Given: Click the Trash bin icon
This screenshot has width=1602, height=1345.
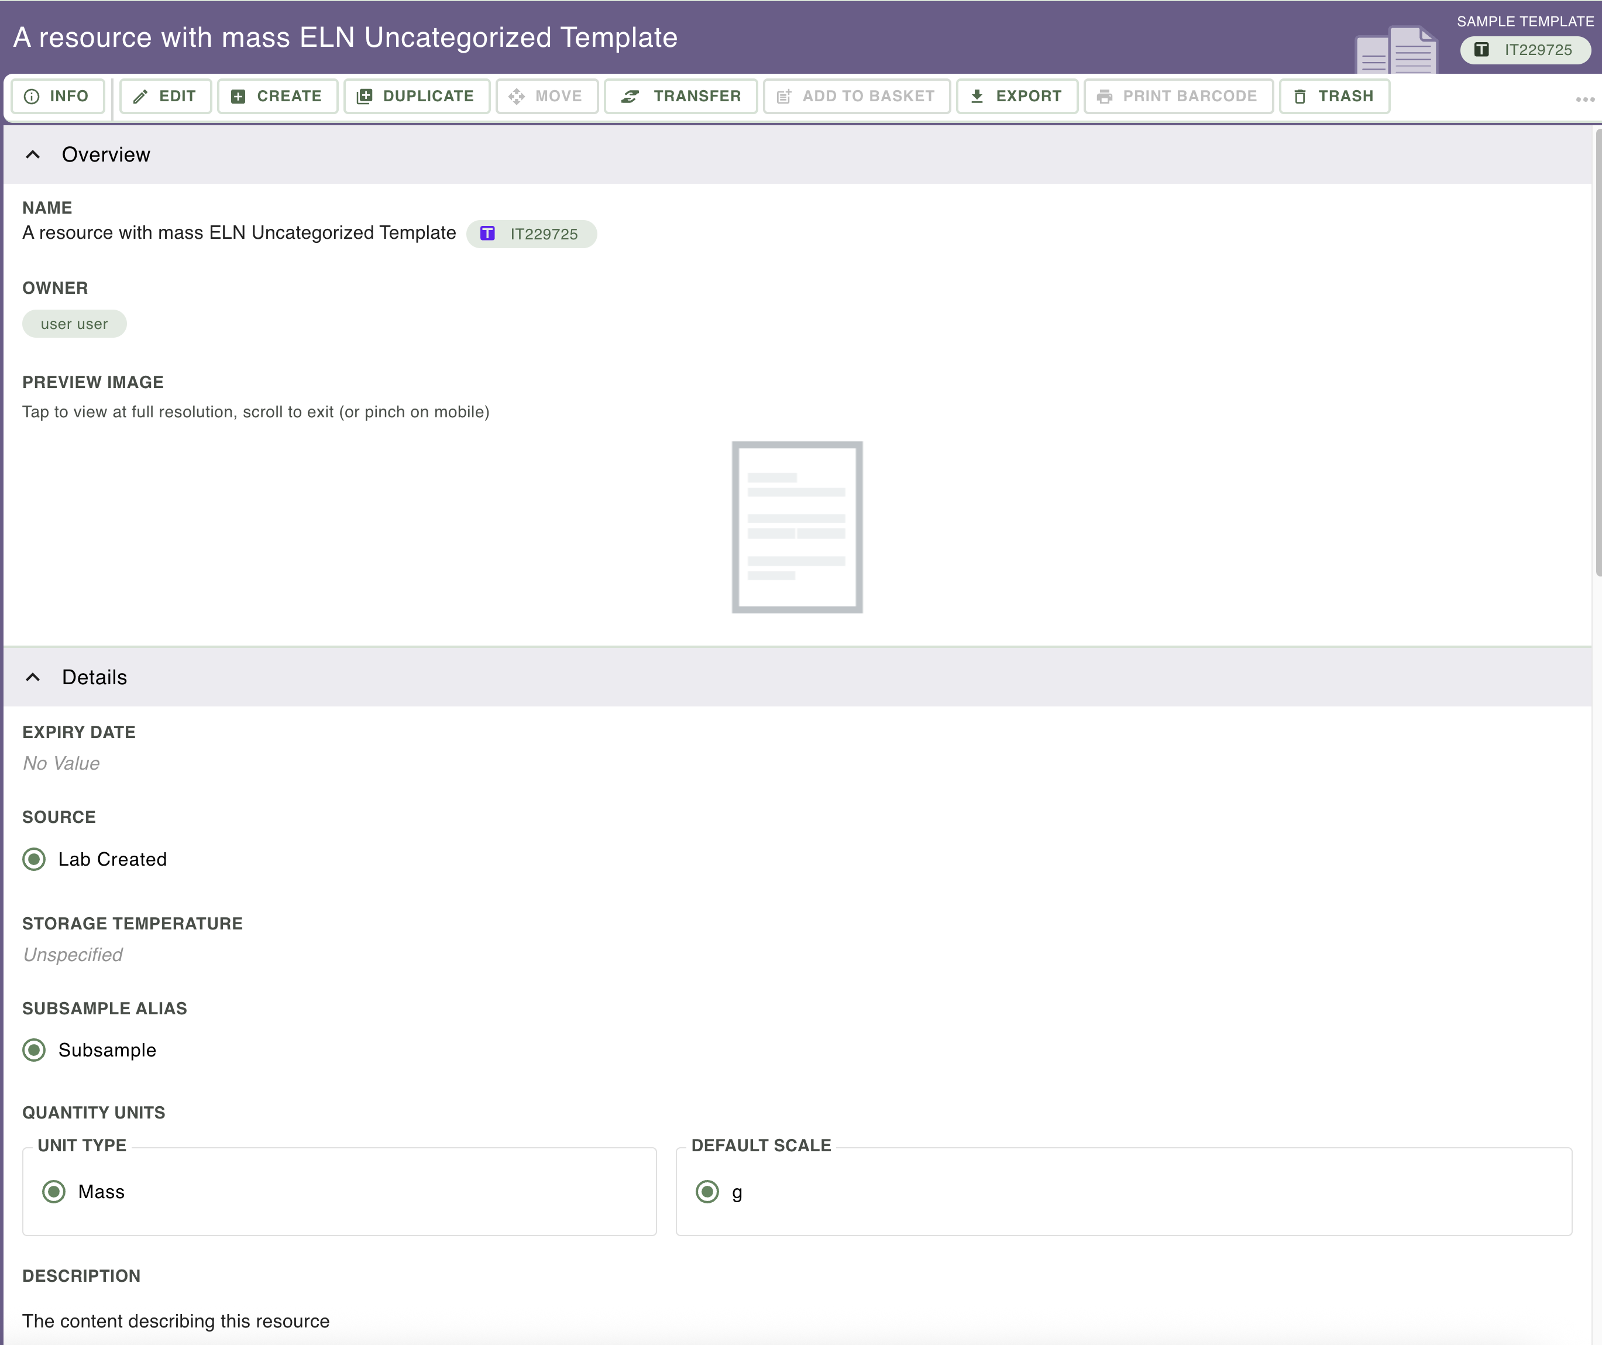Looking at the screenshot, I should [1300, 96].
